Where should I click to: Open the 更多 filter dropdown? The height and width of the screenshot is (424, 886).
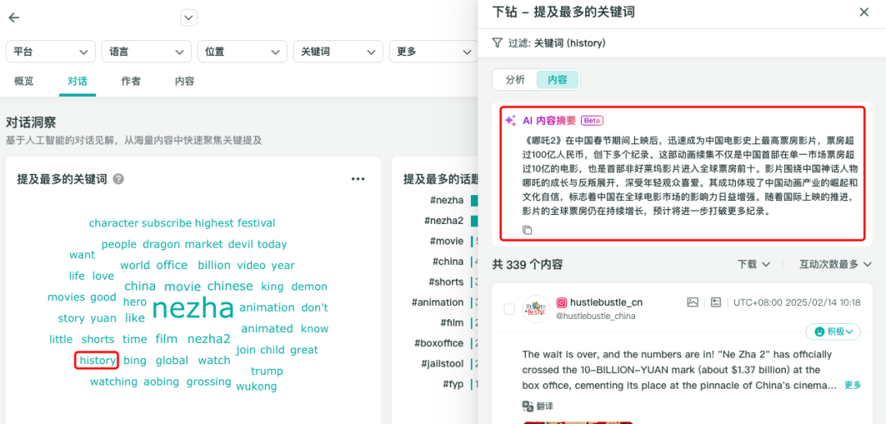433,52
